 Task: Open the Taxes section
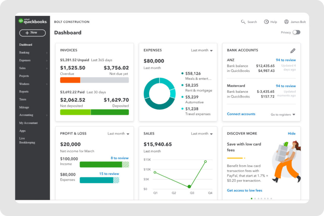23,99
